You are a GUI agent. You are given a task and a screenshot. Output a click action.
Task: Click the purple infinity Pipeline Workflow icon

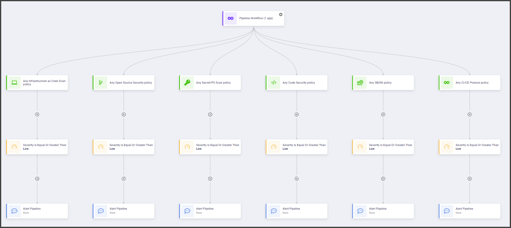click(x=231, y=18)
